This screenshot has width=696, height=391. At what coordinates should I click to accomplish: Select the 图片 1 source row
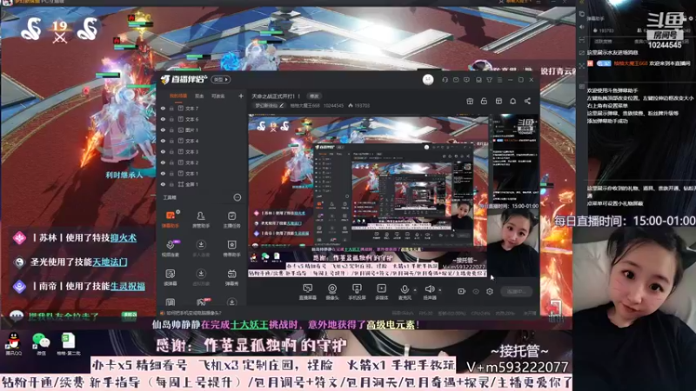point(202,129)
